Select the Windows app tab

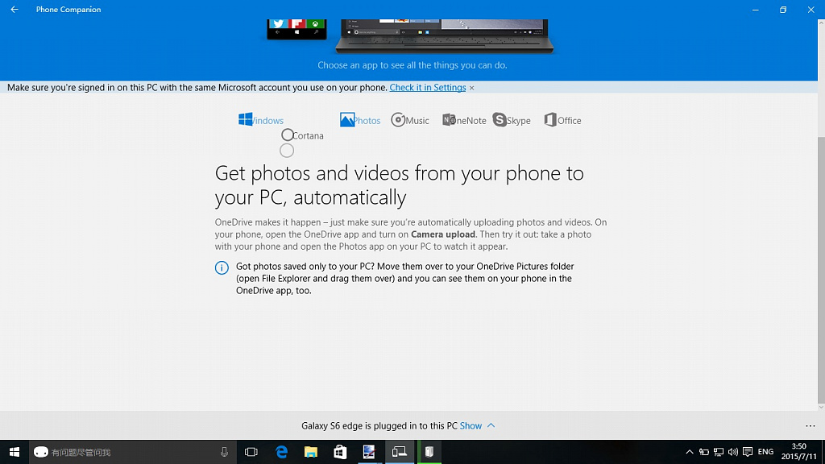click(x=261, y=120)
